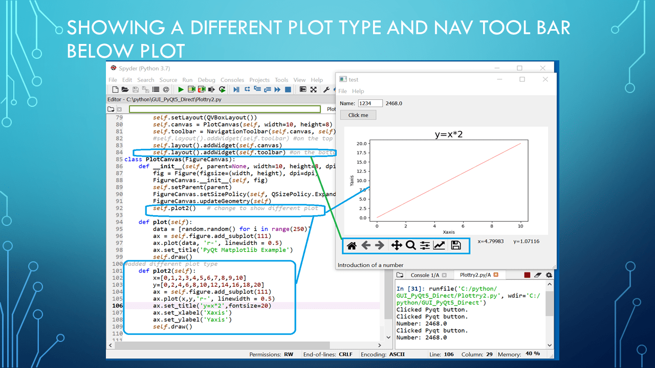
Task: Open the console options gear menu
Action: 549,274
